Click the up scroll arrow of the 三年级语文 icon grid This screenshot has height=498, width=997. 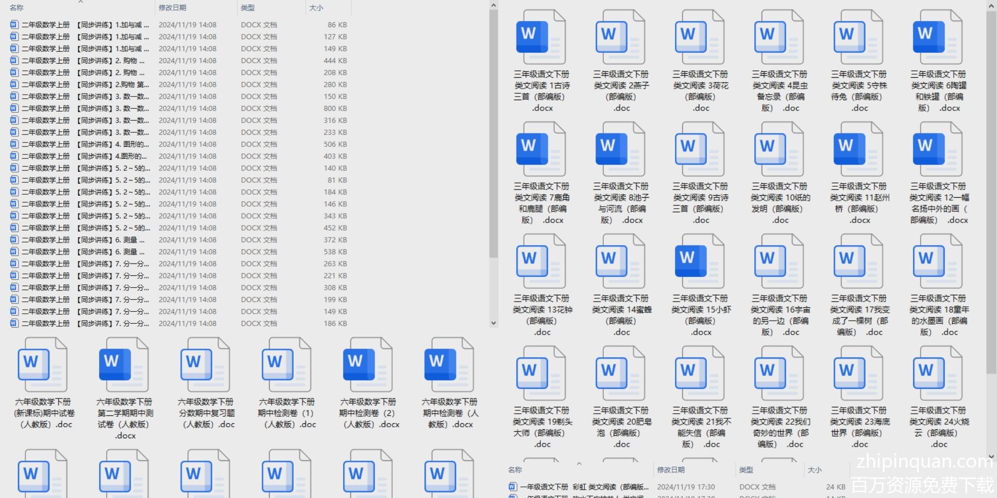991,5
